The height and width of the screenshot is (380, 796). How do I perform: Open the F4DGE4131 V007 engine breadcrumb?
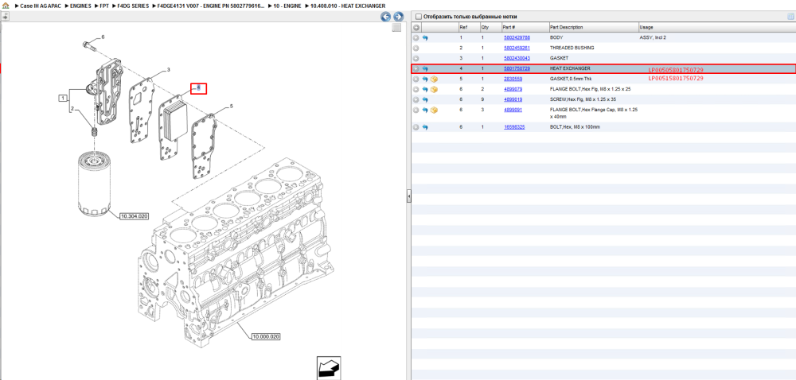(211, 6)
